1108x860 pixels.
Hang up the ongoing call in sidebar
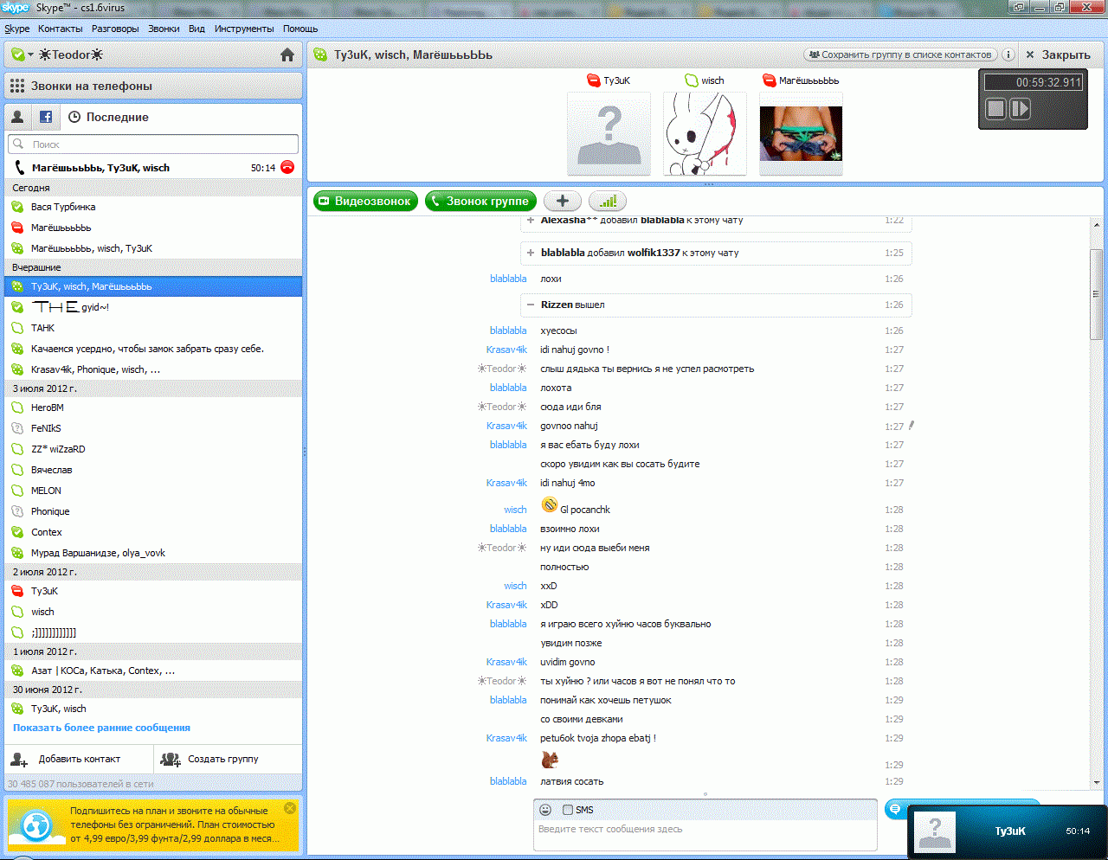(287, 168)
